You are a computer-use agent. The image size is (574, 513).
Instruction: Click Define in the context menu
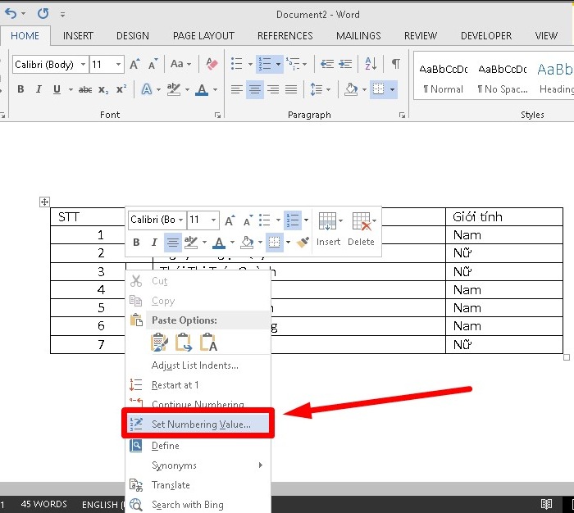pos(198,446)
